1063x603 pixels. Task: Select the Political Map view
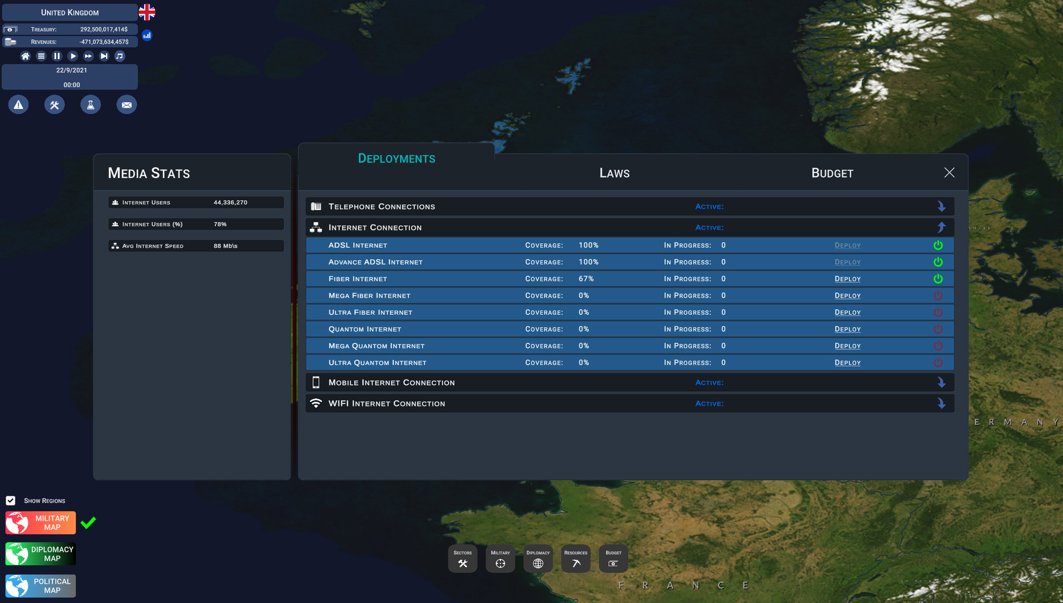(41, 586)
